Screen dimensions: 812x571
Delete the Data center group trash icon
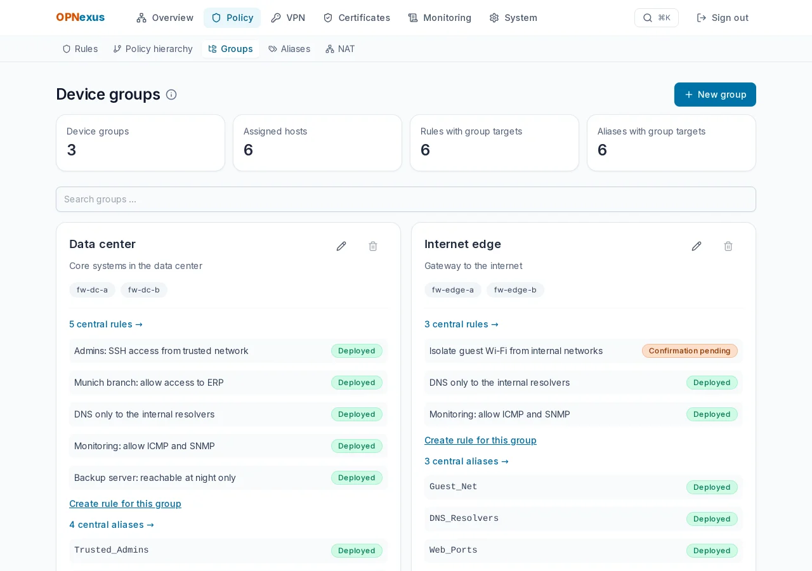373,246
